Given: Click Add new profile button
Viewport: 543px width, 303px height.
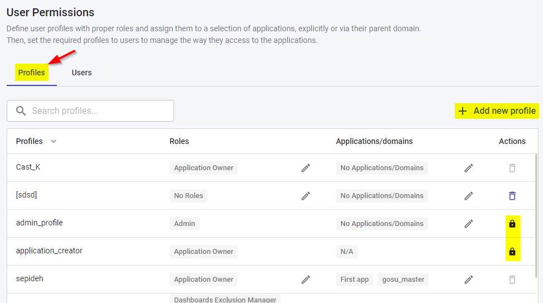Looking at the screenshot, I should [x=497, y=111].
